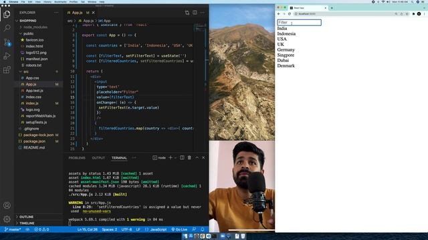This screenshot has height=240, width=428.
Task: Expand the Outline section
Action: pyautogui.click(x=27, y=217)
